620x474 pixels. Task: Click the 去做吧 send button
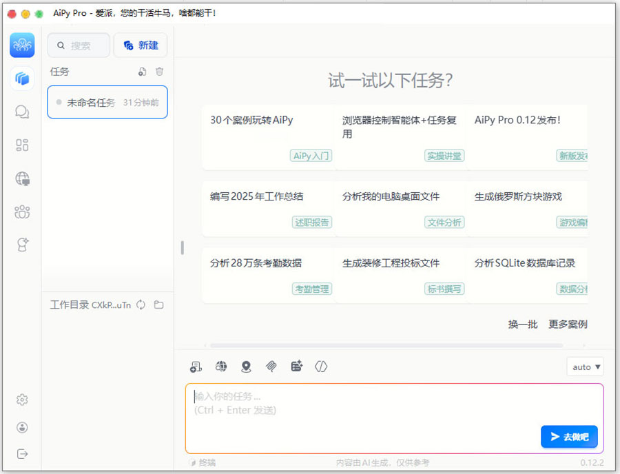569,436
